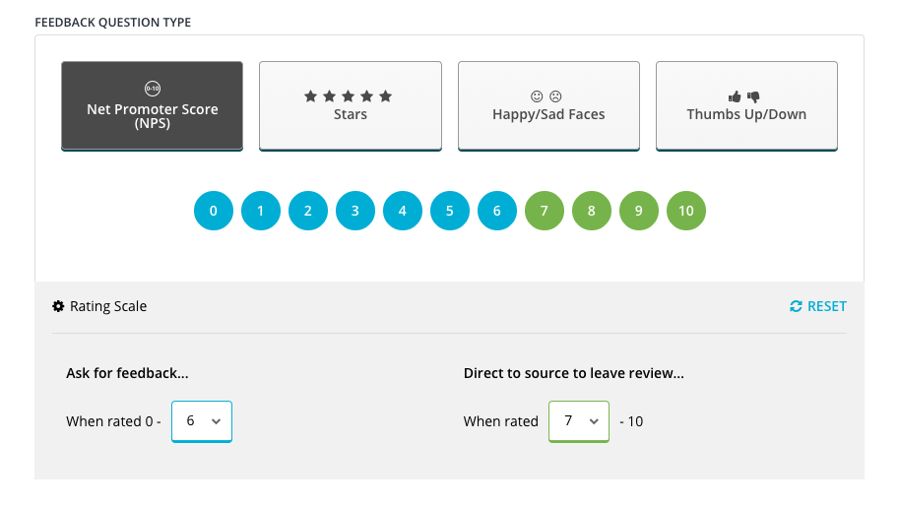Click the green rating circle 8
899x506 pixels.
tap(592, 211)
